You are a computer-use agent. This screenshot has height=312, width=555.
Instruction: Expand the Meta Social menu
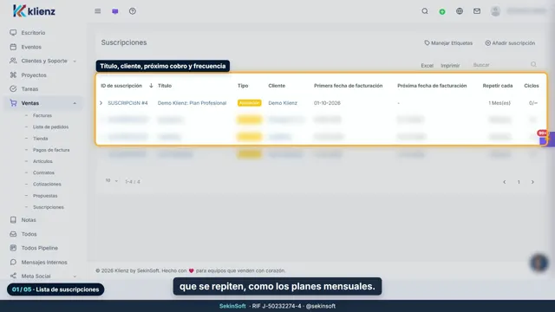coord(43,276)
